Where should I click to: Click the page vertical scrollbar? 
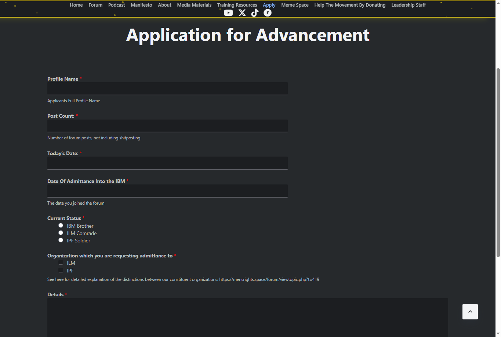(498, 161)
